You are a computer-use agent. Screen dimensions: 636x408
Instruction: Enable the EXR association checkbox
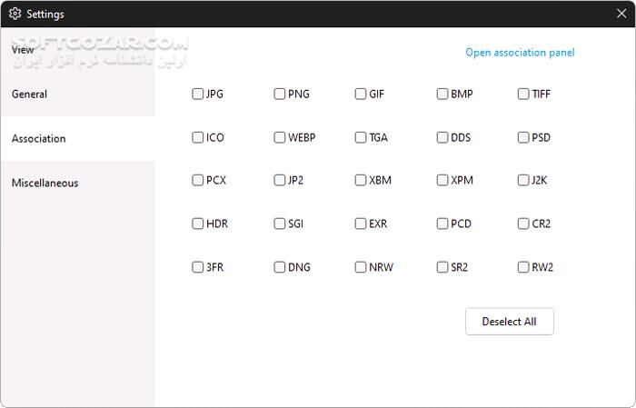(361, 224)
